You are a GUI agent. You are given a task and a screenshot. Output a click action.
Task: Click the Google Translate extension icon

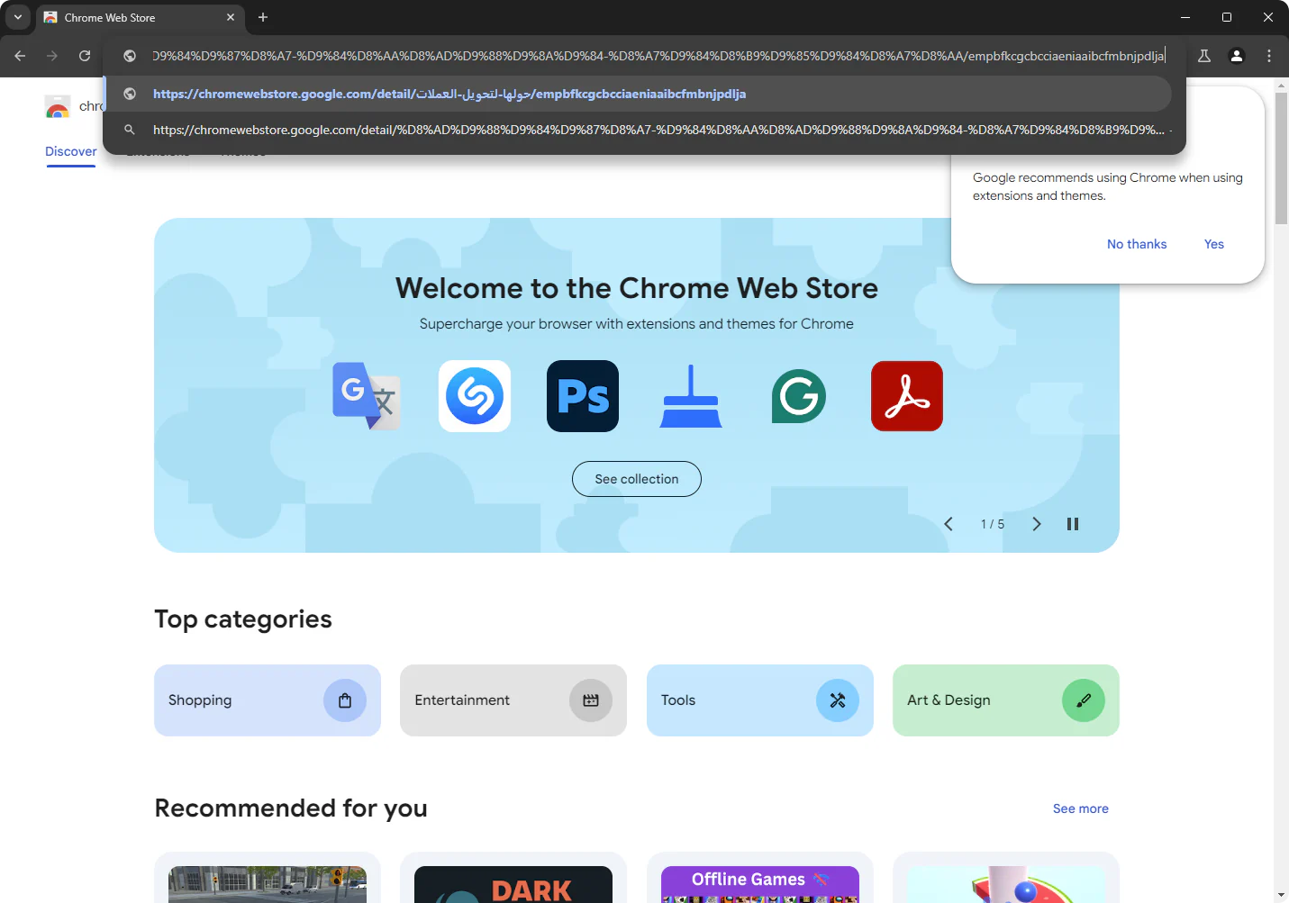click(367, 396)
